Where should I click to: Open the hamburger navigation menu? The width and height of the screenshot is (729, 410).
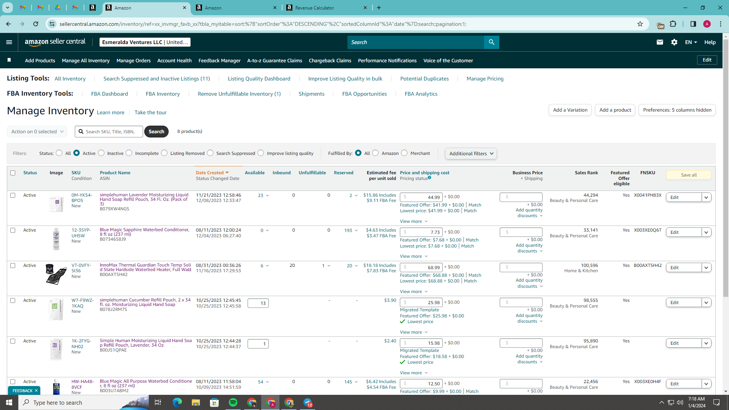tap(9, 42)
